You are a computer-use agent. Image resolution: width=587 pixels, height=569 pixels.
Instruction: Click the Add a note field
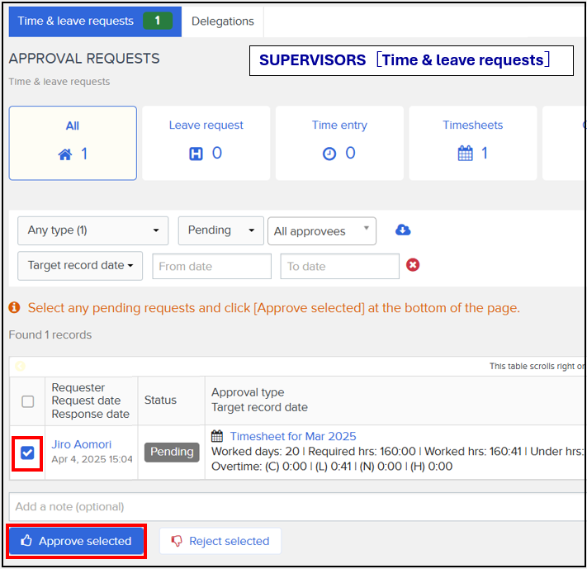[x=296, y=507]
